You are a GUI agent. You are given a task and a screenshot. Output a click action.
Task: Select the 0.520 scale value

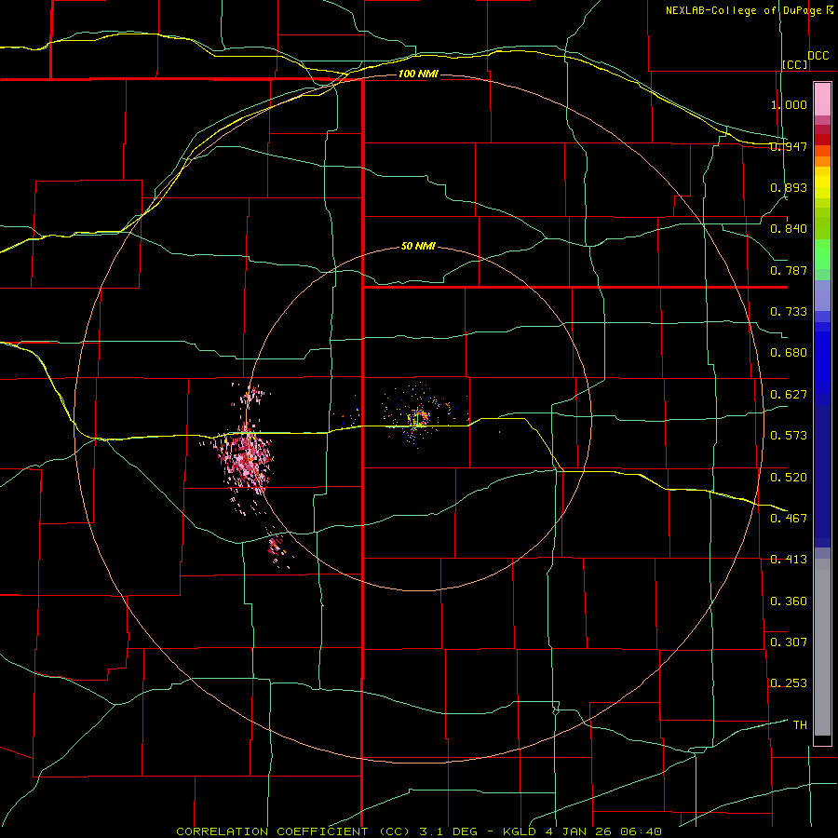pos(789,477)
